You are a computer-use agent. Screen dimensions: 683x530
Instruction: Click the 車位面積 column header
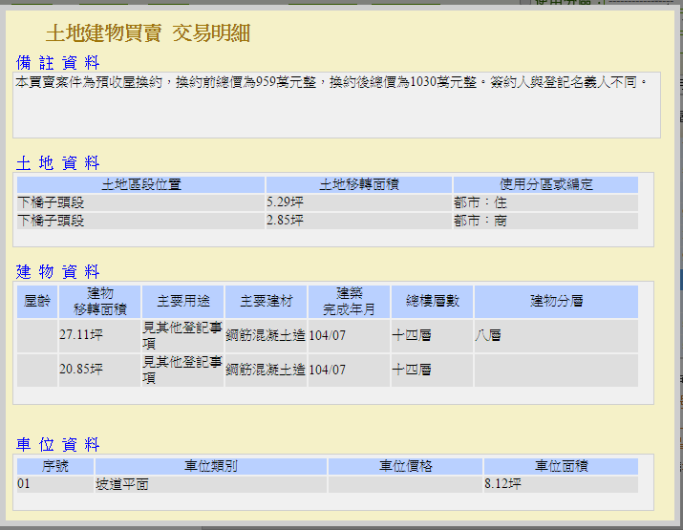tap(561, 466)
